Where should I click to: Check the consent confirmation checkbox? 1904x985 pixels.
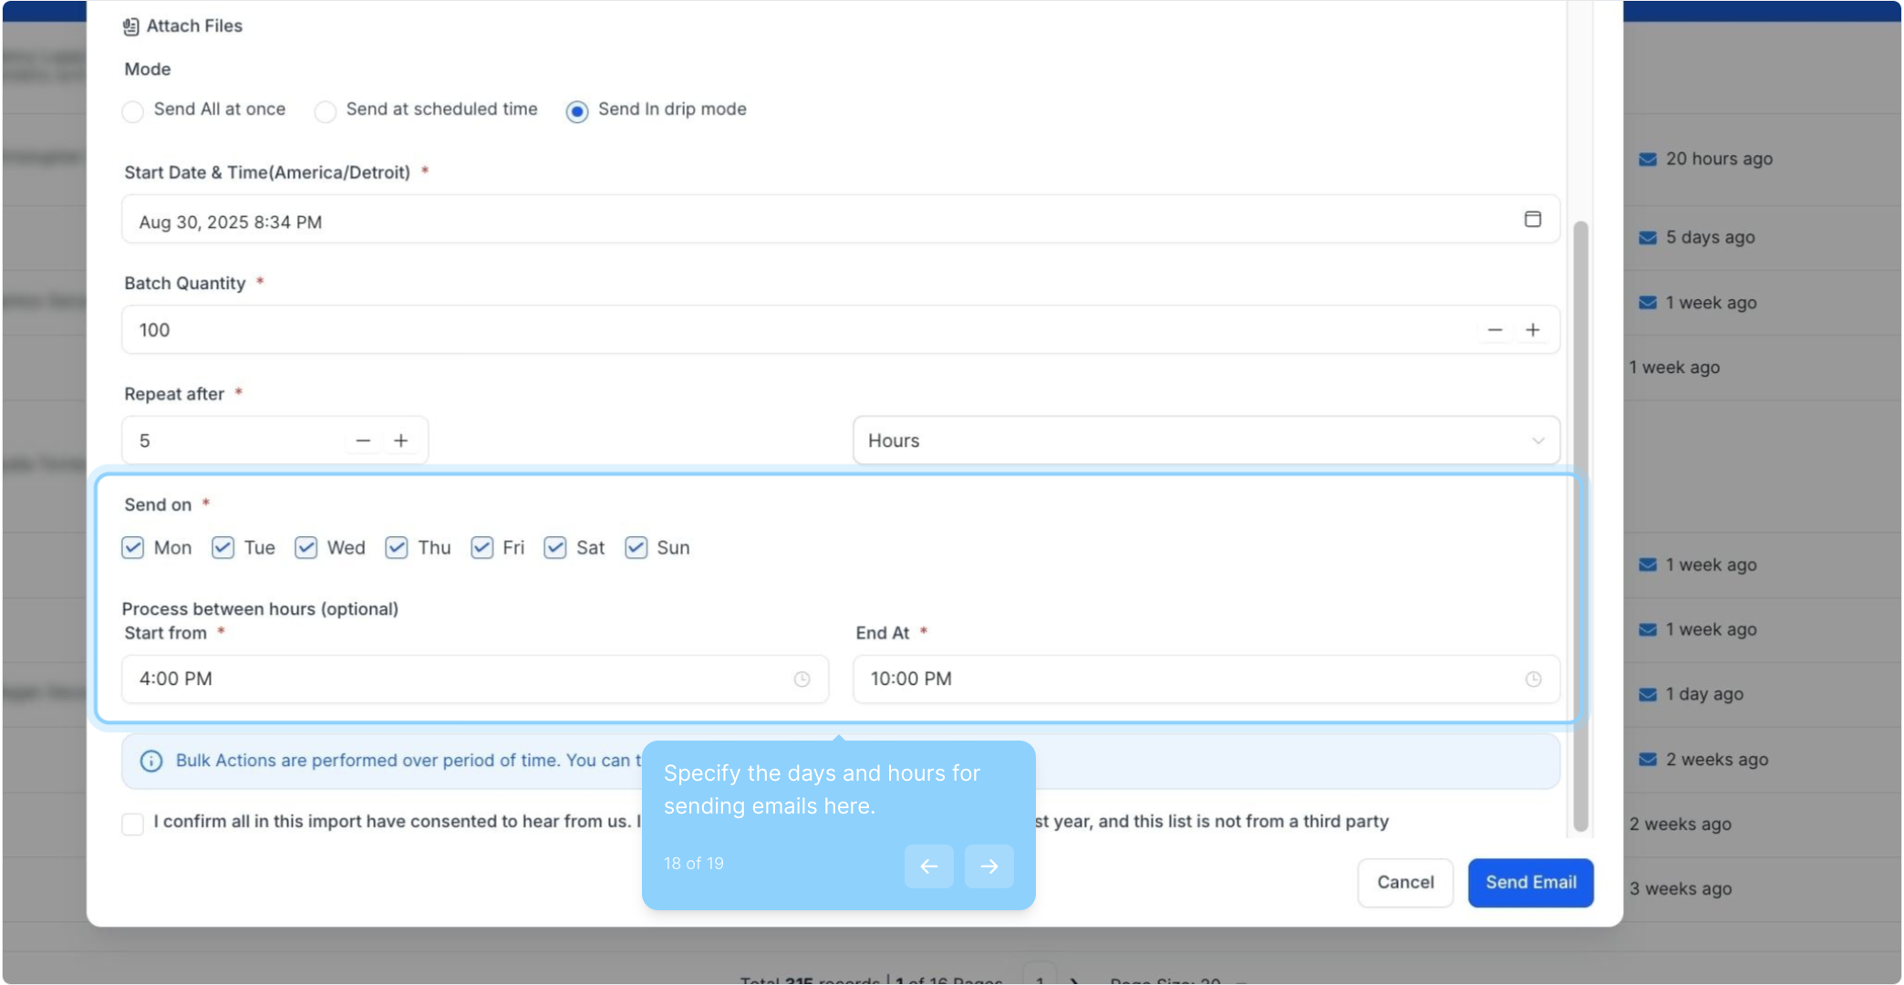click(x=133, y=824)
